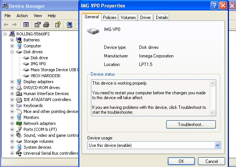Click the Monitors category icon
The width and height of the screenshot is (236, 167).
19,117
